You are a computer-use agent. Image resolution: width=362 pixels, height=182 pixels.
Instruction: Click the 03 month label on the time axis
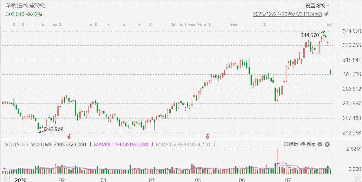click(103, 180)
